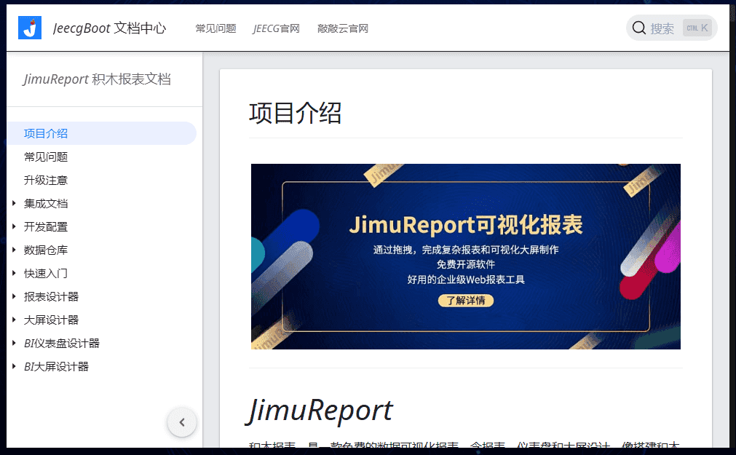Open 常见问题 in the sidebar
The width and height of the screenshot is (736, 455).
[46, 157]
